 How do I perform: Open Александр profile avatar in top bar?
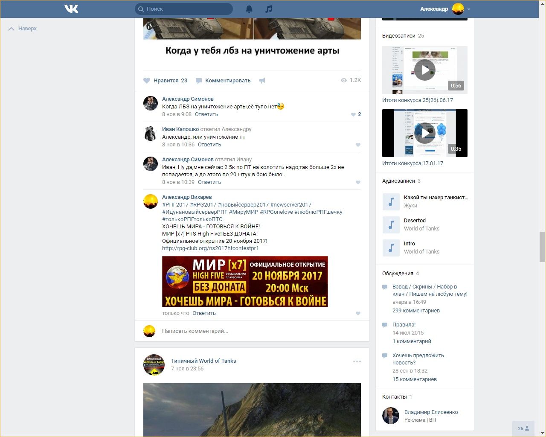click(458, 9)
